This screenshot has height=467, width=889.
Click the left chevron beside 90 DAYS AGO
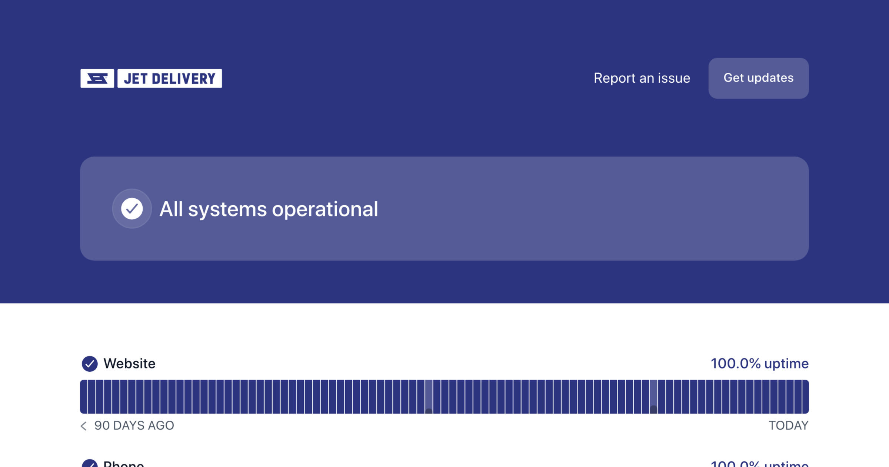coord(84,426)
